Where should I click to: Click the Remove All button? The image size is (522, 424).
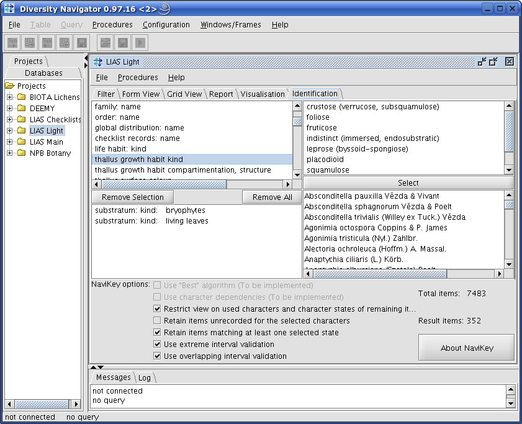[x=272, y=197]
